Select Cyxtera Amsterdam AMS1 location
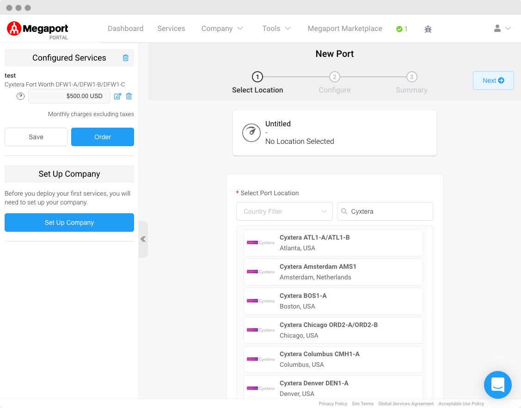Screen dimensions: 521x408 [x=333, y=272]
